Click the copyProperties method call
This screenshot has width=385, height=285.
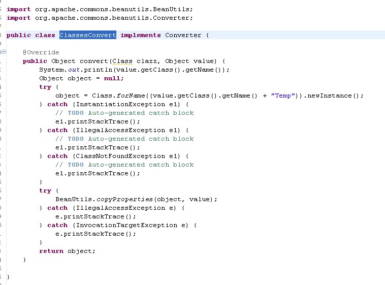point(124,199)
